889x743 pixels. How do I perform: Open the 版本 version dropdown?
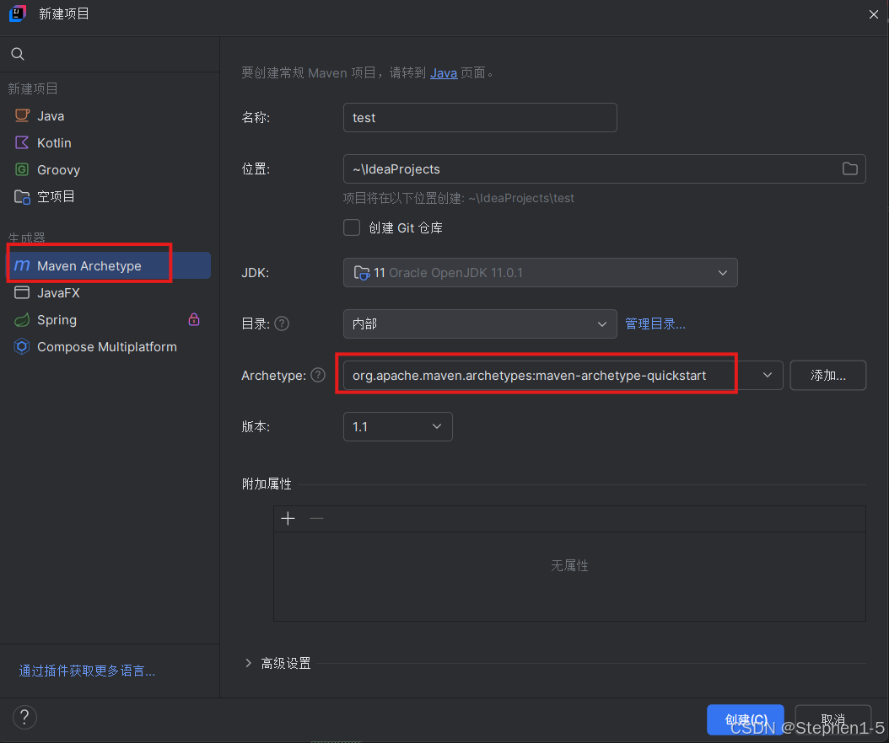[398, 426]
